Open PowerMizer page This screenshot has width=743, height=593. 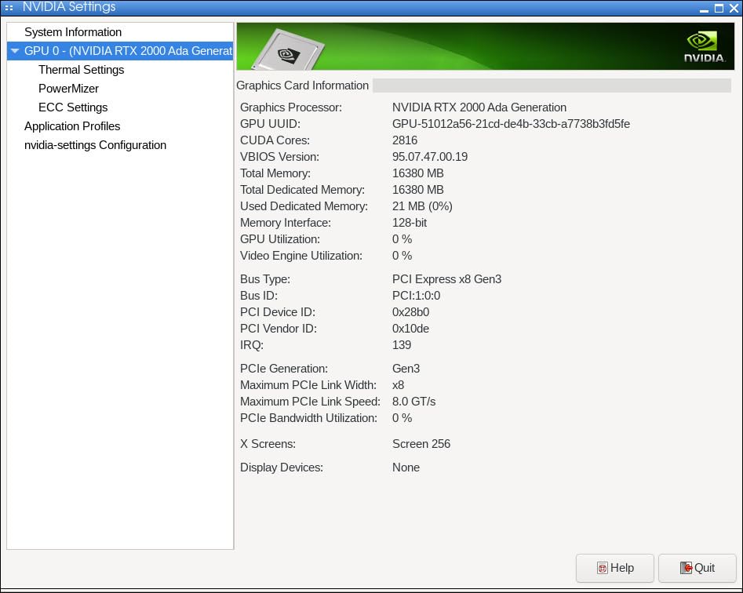pyautogui.click(x=69, y=89)
